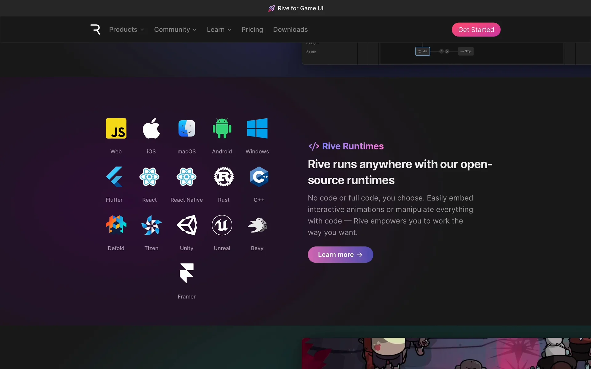The width and height of the screenshot is (591, 369).
Task: Select the macOS Finder runtime icon
Action: pyautogui.click(x=187, y=128)
